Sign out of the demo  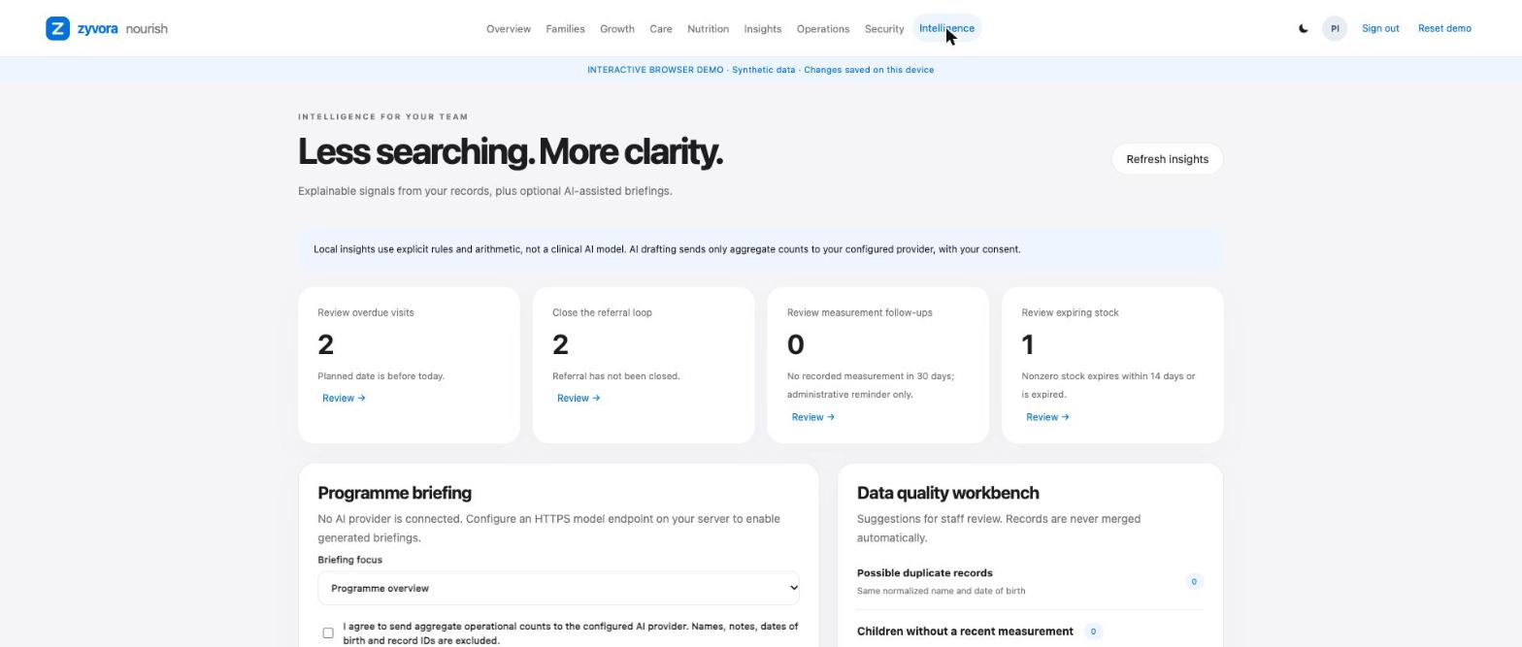(1380, 28)
